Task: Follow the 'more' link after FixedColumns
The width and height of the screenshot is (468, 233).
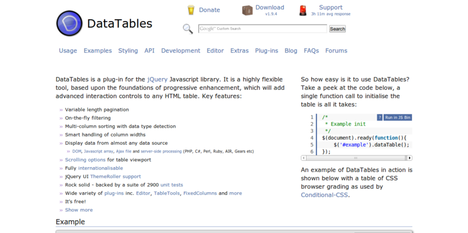Action: [x=236, y=193]
